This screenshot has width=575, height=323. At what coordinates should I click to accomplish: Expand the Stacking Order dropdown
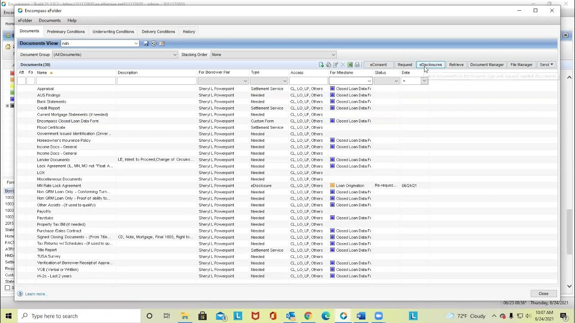pyautogui.click(x=333, y=55)
